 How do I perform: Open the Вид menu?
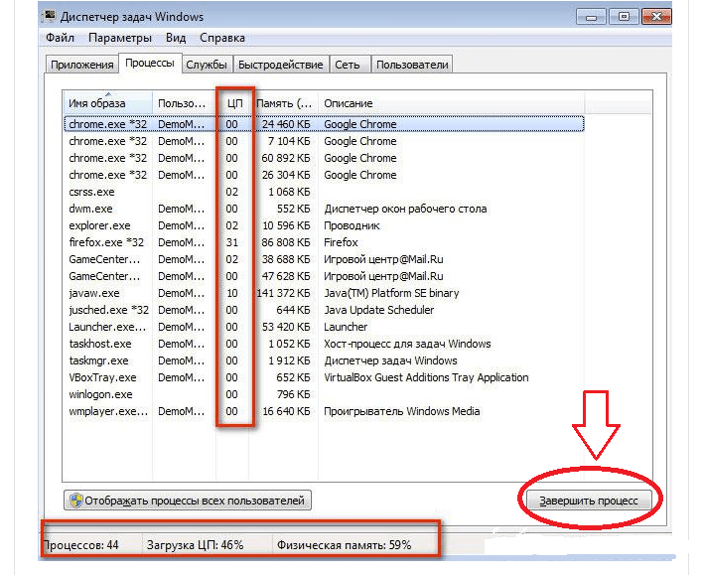(x=176, y=38)
